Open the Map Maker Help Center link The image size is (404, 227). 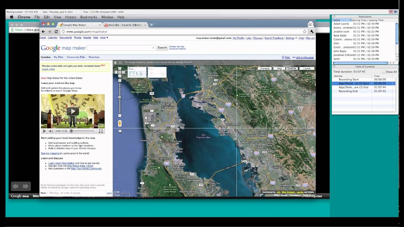click(80, 166)
